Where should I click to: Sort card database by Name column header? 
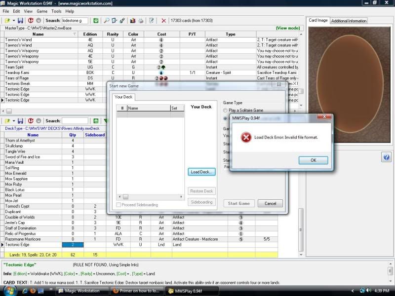tap(38, 34)
